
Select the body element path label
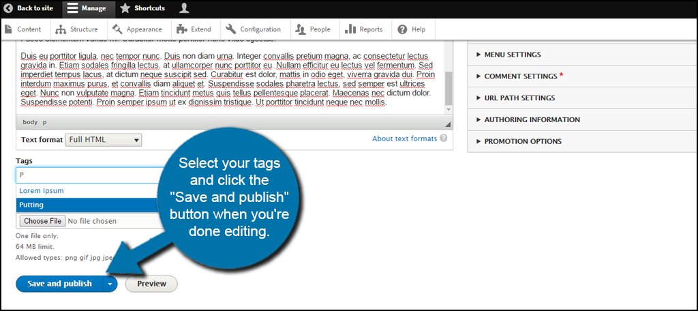click(x=30, y=122)
